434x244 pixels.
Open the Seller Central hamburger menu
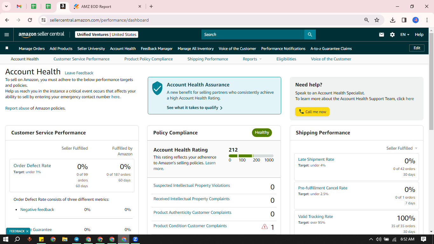[x=7, y=35]
